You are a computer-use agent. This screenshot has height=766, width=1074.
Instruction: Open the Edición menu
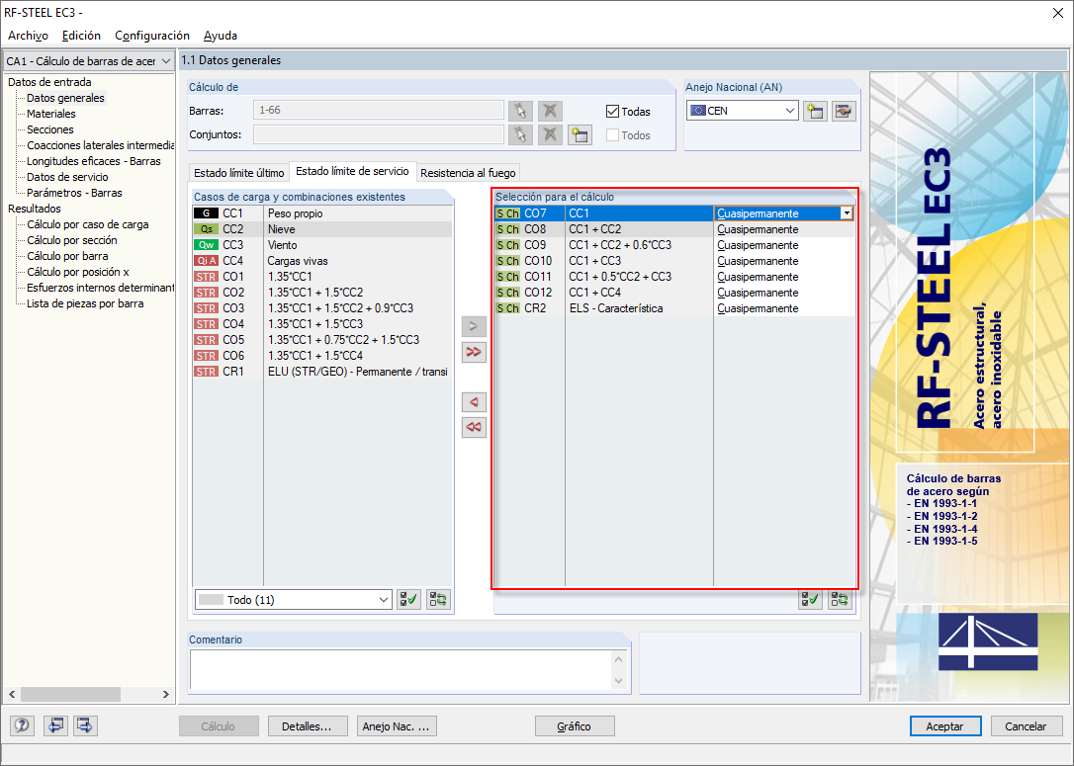[81, 36]
